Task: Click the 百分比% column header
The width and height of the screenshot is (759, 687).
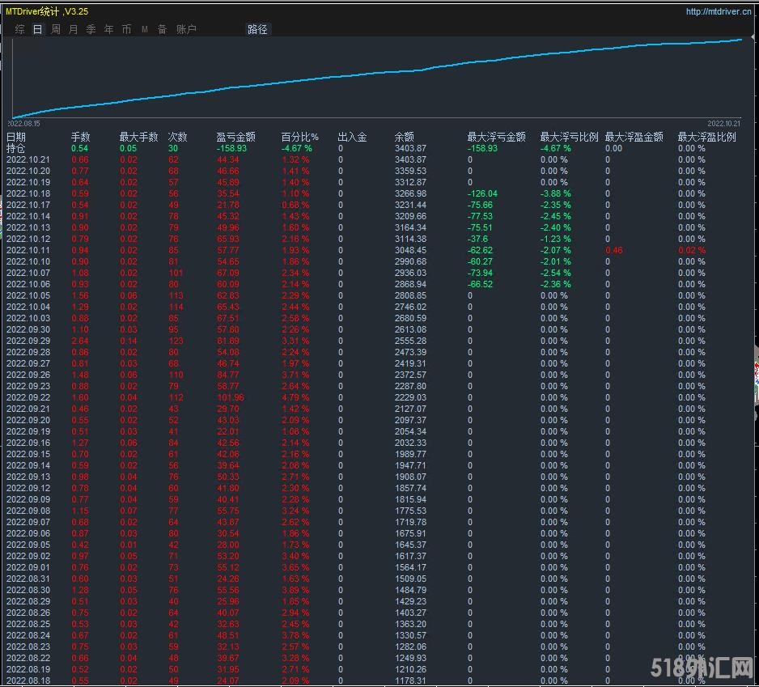Action: [299, 137]
